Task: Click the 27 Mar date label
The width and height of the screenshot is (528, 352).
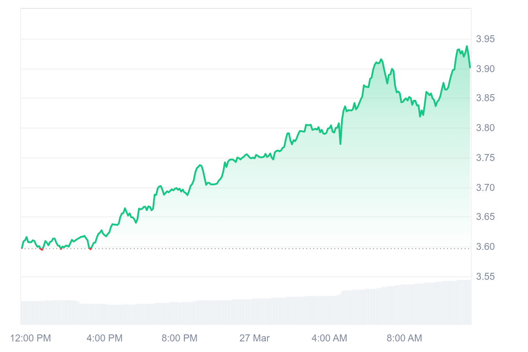Action: click(x=254, y=338)
